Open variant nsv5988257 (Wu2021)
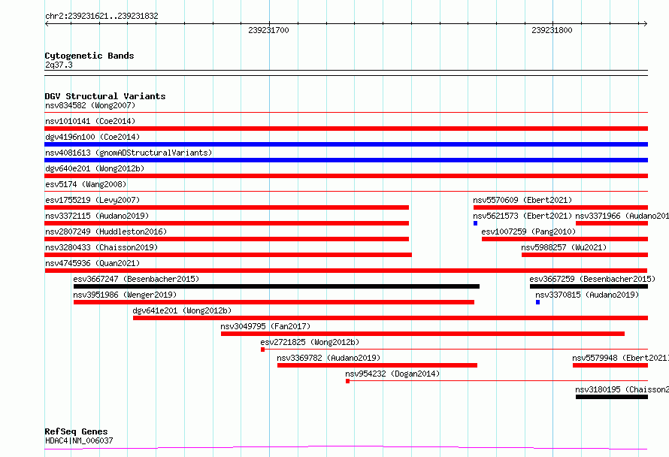The height and width of the screenshot is (457, 669). (564, 247)
